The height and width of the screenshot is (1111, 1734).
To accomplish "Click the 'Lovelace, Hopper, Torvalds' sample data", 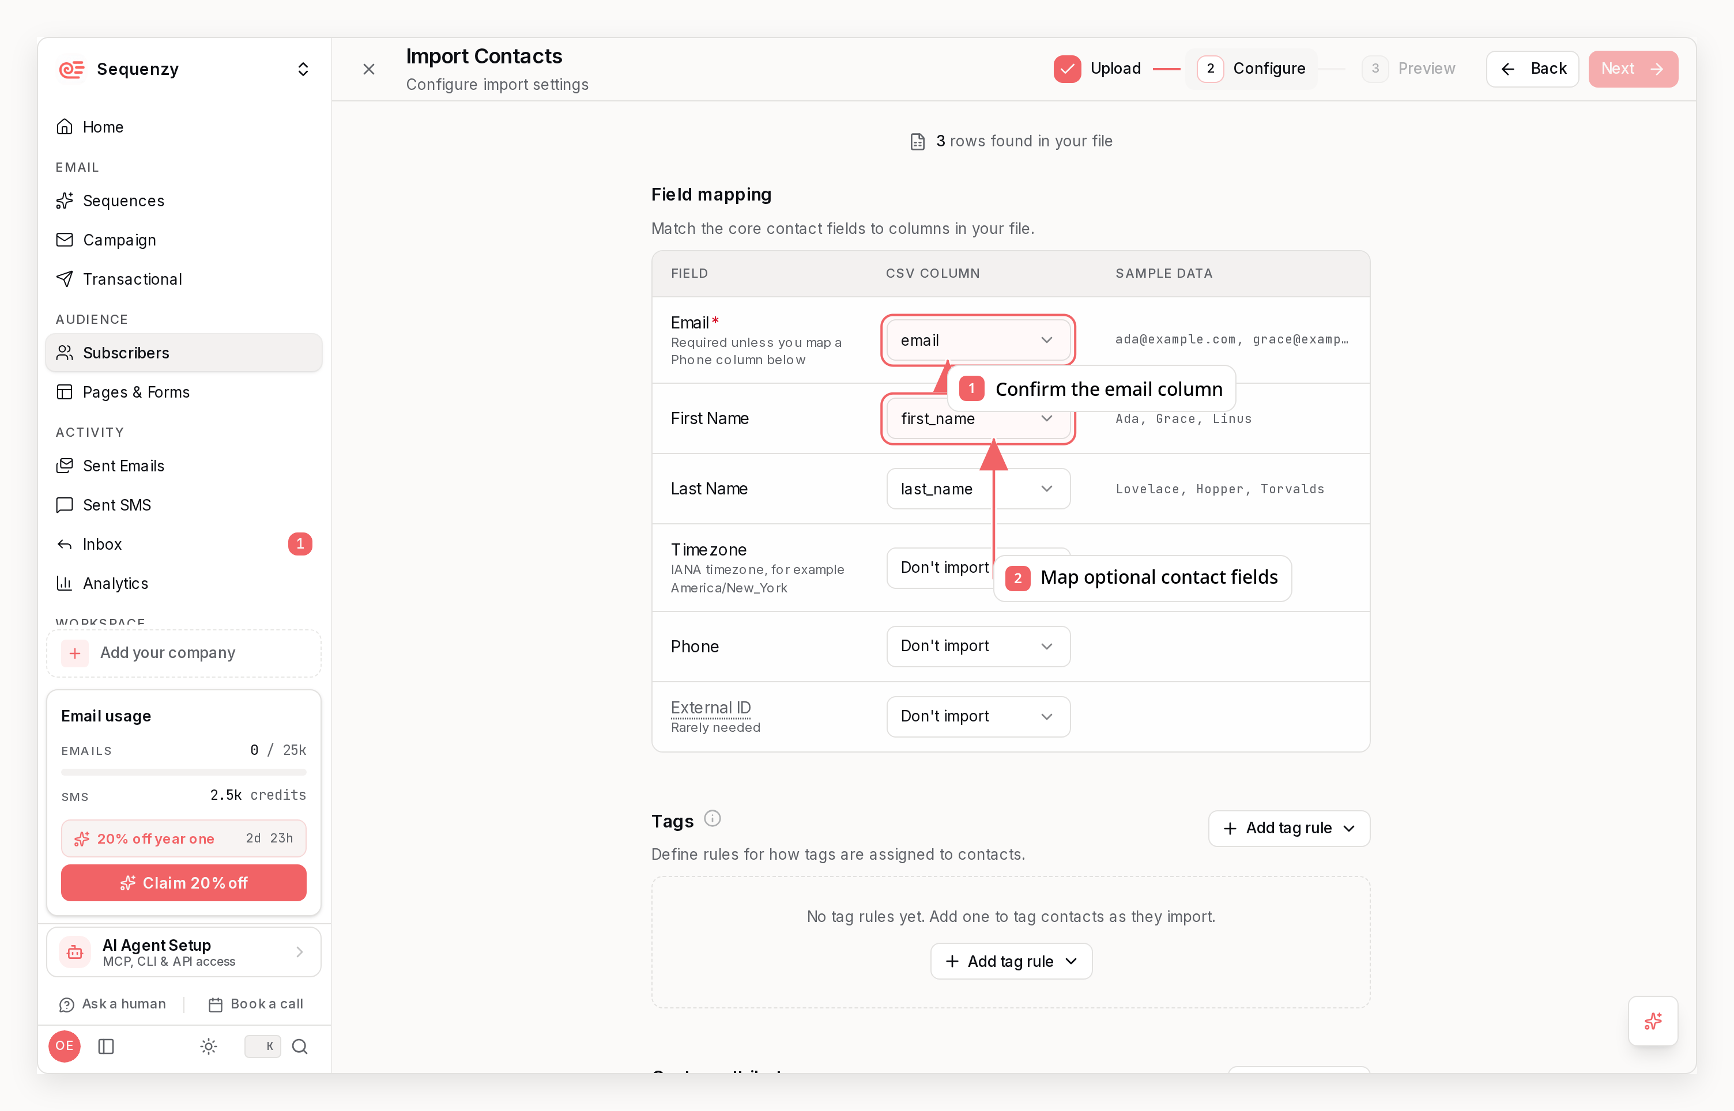I will point(1219,489).
